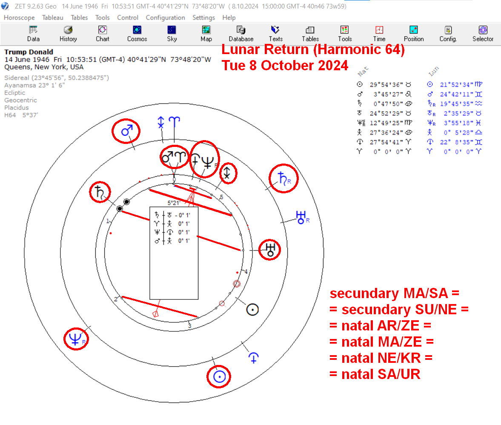Click the ZET application title bar icon

point(5,6)
